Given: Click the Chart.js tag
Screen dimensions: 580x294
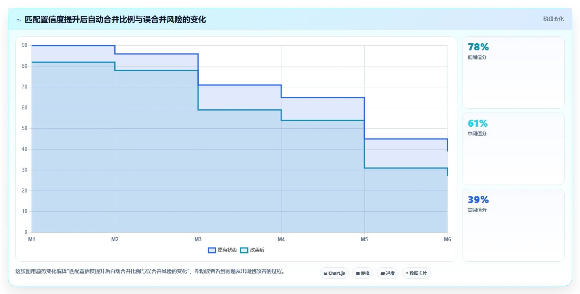Looking at the screenshot, I should click(x=334, y=273).
